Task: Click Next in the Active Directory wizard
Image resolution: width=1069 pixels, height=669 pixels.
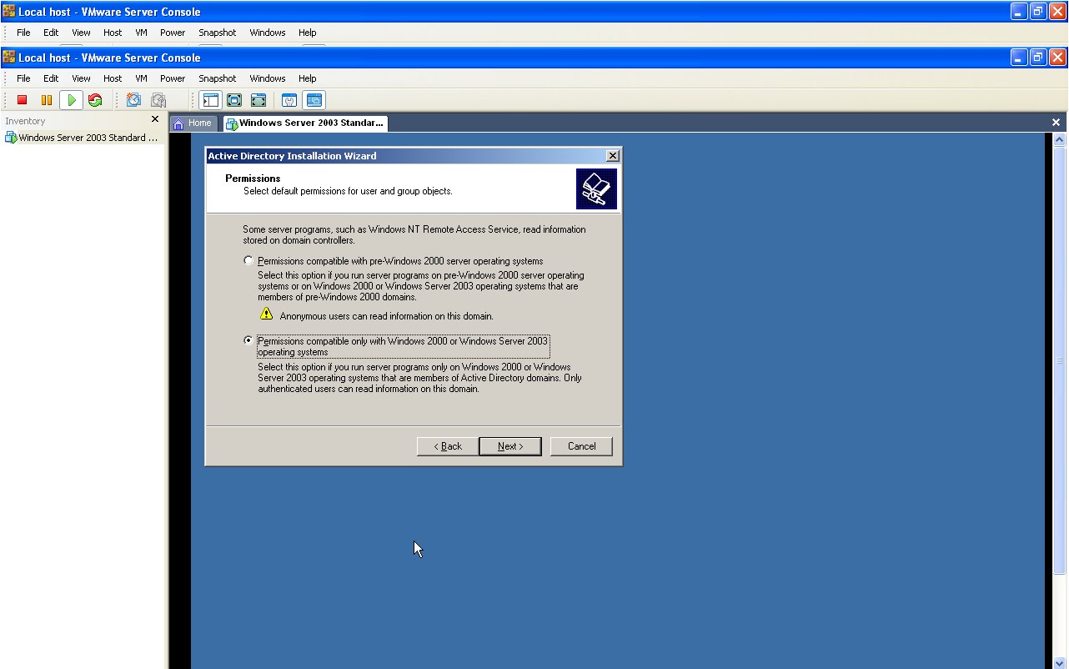Action: point(510,446)
